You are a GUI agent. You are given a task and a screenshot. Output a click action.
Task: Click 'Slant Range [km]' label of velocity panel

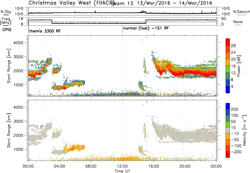(9, 130)
